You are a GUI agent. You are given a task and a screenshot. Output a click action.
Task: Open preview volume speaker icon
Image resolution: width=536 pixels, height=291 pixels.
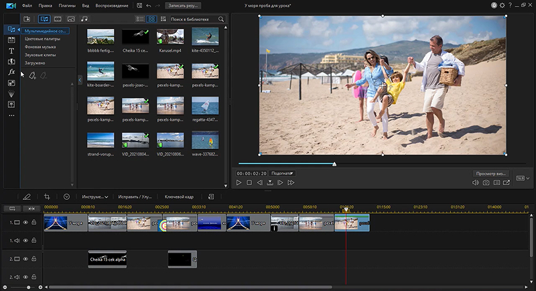click(x=475, y=183)
